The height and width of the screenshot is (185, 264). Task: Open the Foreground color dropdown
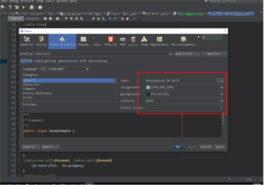pos(222,87)
